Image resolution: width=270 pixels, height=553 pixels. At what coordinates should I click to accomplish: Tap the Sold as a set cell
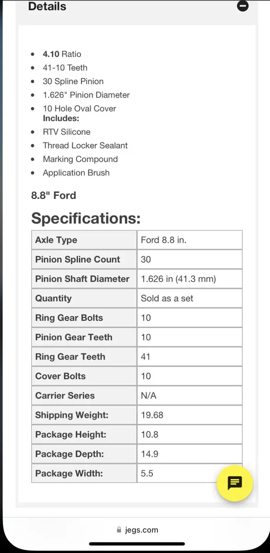click(190, 298)
